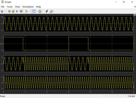Expand the Scale Axes Limits dropdown arrow

(43, 11)
